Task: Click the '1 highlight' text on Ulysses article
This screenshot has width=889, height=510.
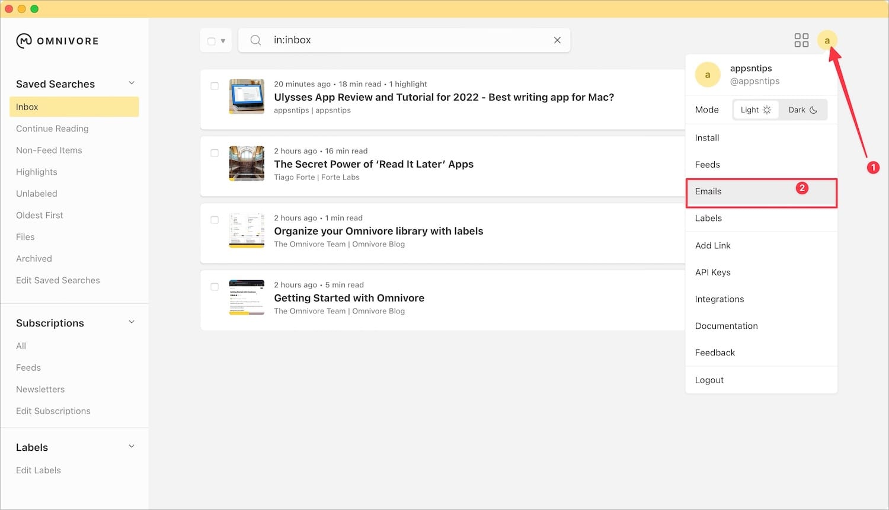Action: click(408, 84)
